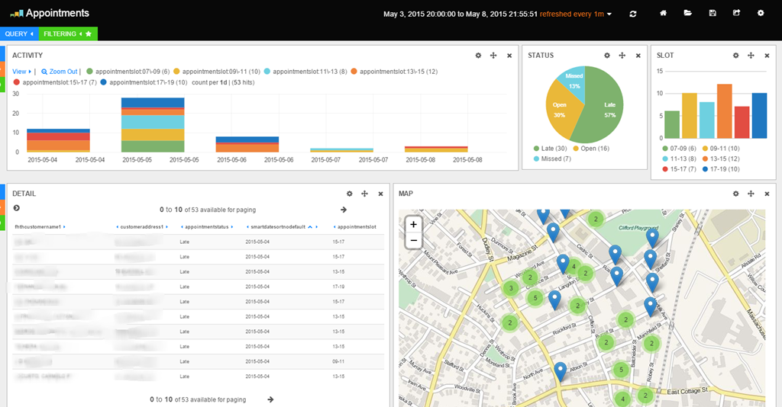Click the share dashboard icon
The image size is (782, 407).
[x=736, y=14]
